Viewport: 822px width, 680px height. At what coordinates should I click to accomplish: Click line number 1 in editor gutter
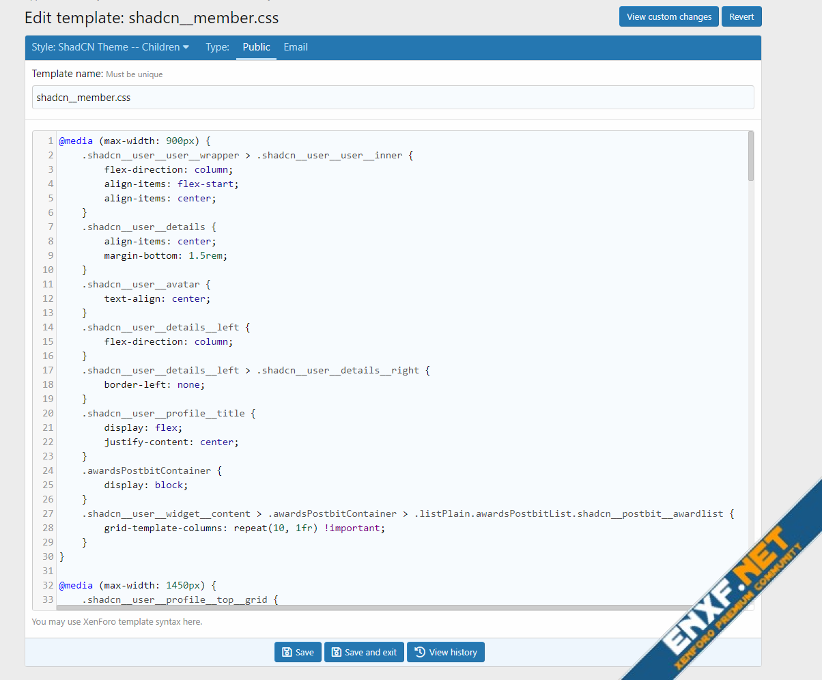coord(51,141)
